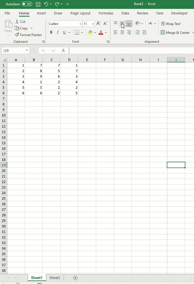Switch to Insert ribbon tab
The width and height of the screenshot is (194, 284).
point(41,13)
